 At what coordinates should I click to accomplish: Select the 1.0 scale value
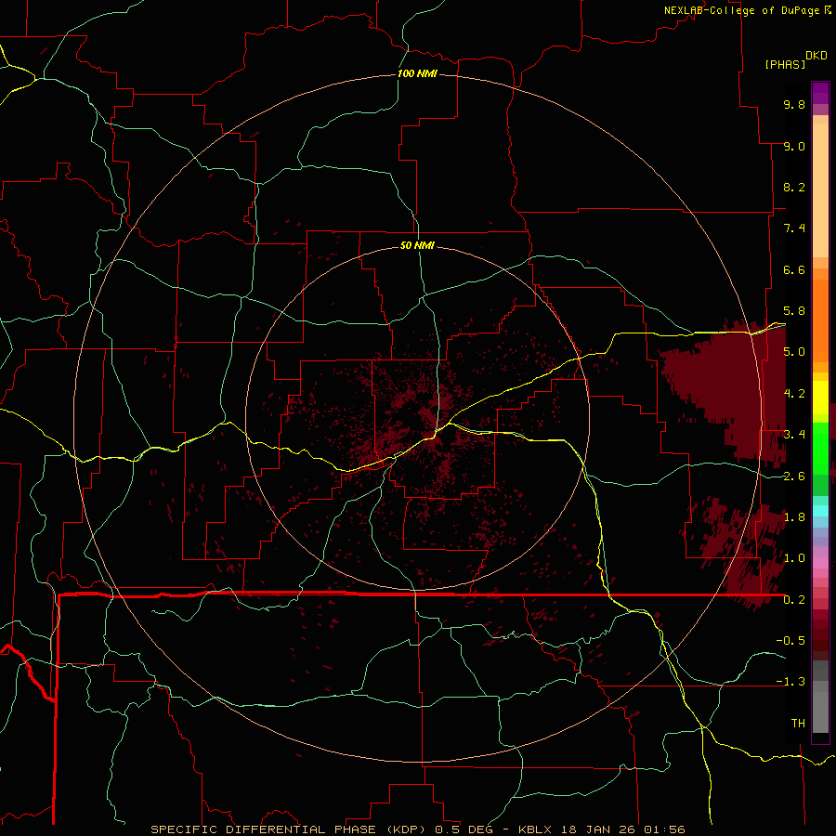tap(794, 558)
